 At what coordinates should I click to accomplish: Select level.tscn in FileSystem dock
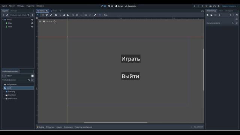tap(12, 95)
